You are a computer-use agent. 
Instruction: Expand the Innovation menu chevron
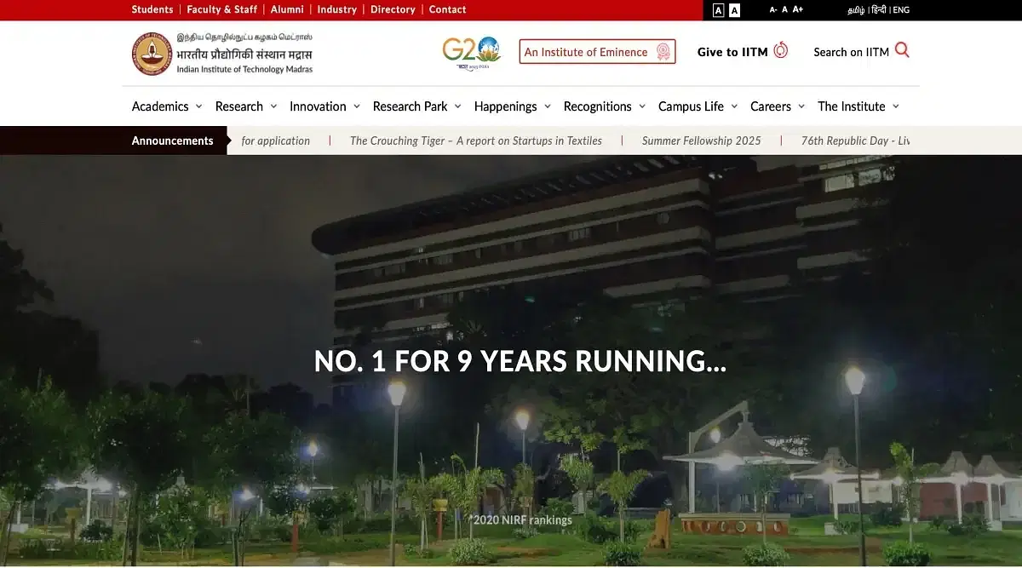coord(356,106)
